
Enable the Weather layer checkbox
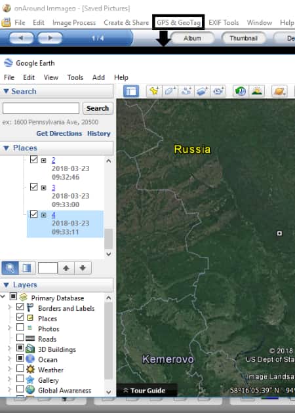coord(20,368)
